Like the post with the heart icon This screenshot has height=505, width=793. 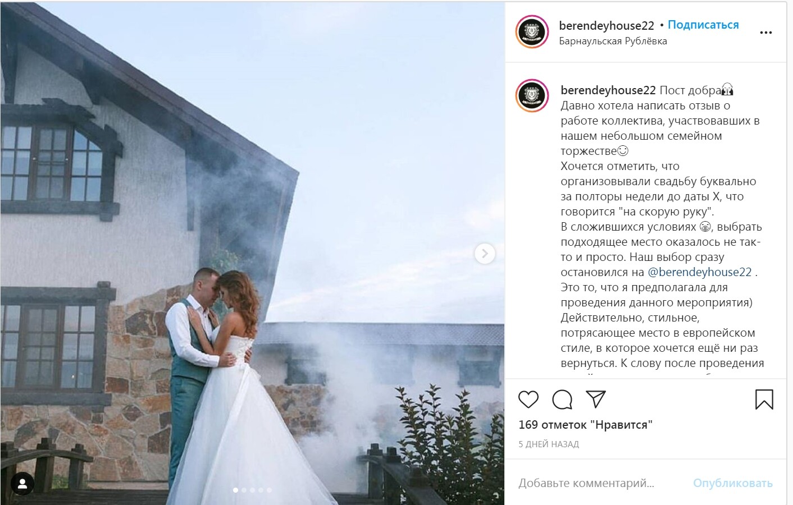pyautogui.click(x=528, y=400)
